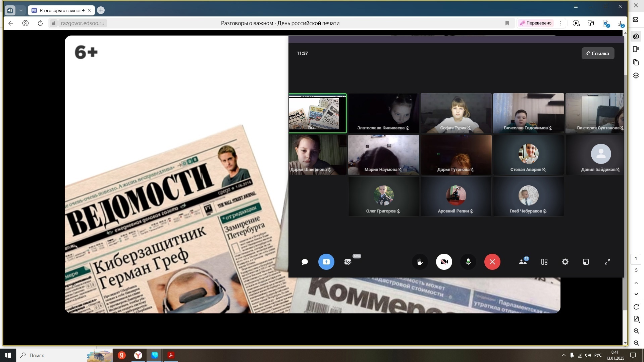
Task: Select Мария Наумова video tile
Action: coord(384,155)
